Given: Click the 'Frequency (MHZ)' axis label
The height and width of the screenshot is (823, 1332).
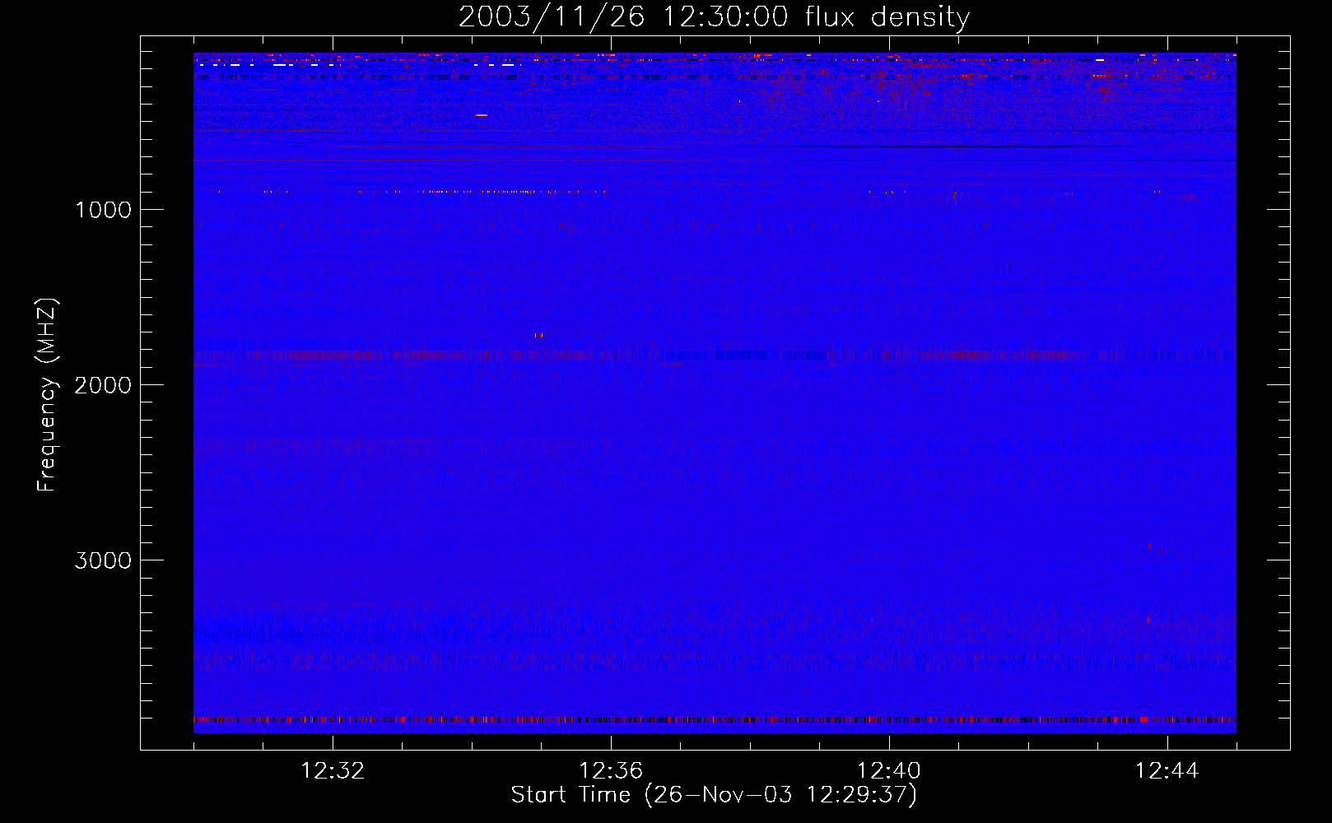Looking at the screenshot, I should coord(47,395).
